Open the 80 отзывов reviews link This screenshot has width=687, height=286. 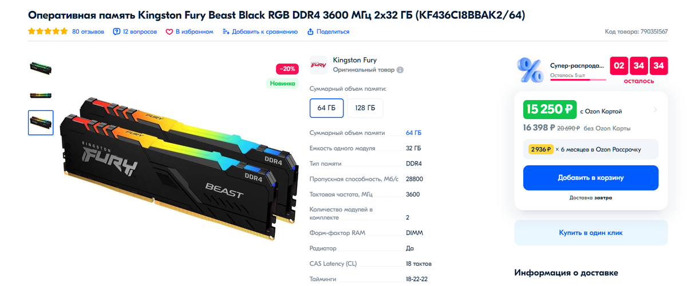(x=88, y=32)
